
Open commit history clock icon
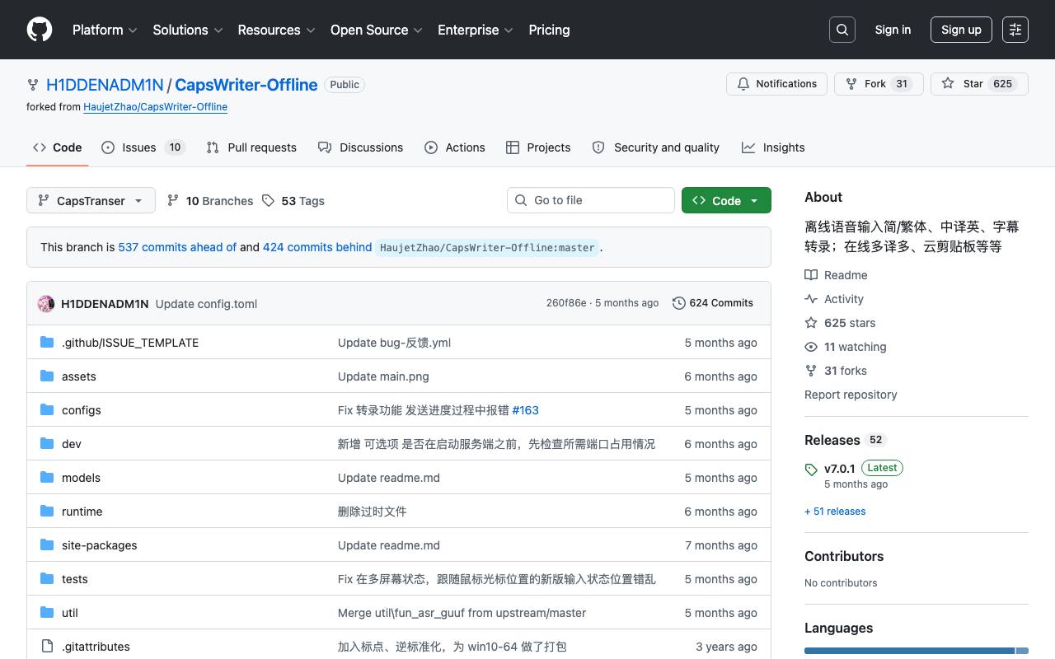point(678,303)
